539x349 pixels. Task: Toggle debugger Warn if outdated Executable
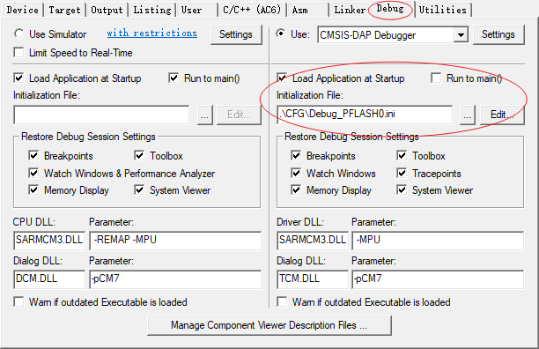[x=282, y=302]
